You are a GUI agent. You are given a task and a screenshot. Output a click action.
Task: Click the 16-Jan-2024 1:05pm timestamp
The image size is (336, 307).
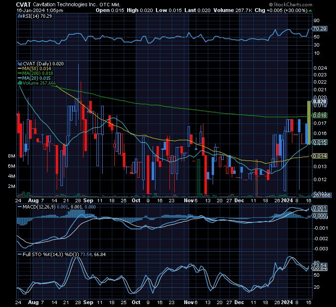[40, 11]
